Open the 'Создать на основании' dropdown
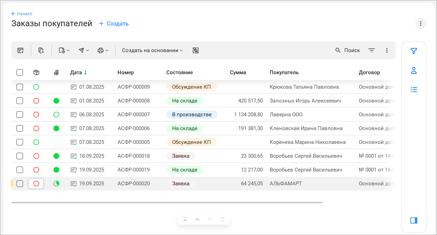Viewport: 437px width, 235px height. (152, 50)
